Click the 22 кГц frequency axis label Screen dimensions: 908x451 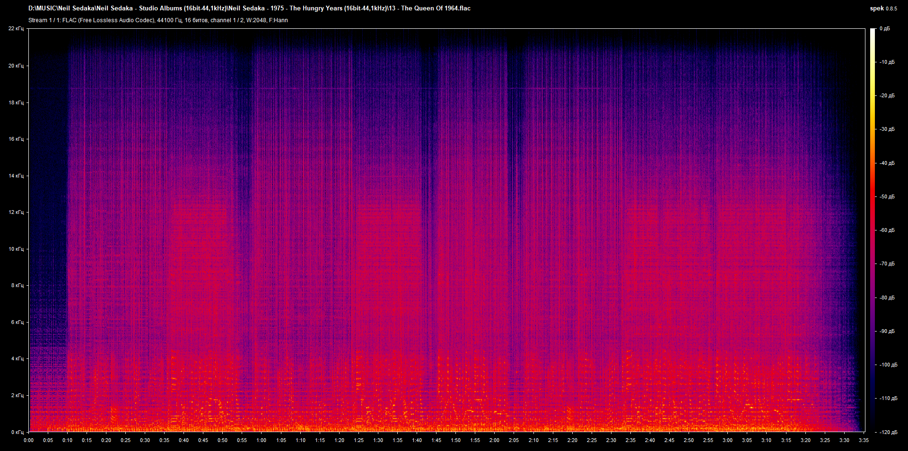click(x=16, y=29)
